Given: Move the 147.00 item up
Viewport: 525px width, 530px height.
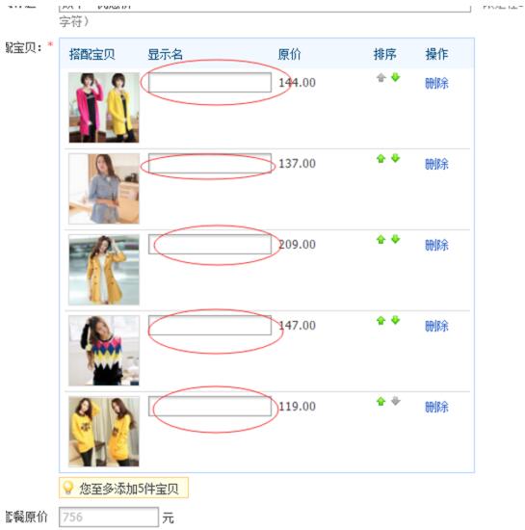Looking at the screenshot, I should point(381,321).
